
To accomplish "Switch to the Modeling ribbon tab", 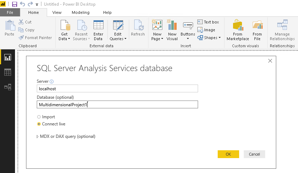I will click(81, 12).
